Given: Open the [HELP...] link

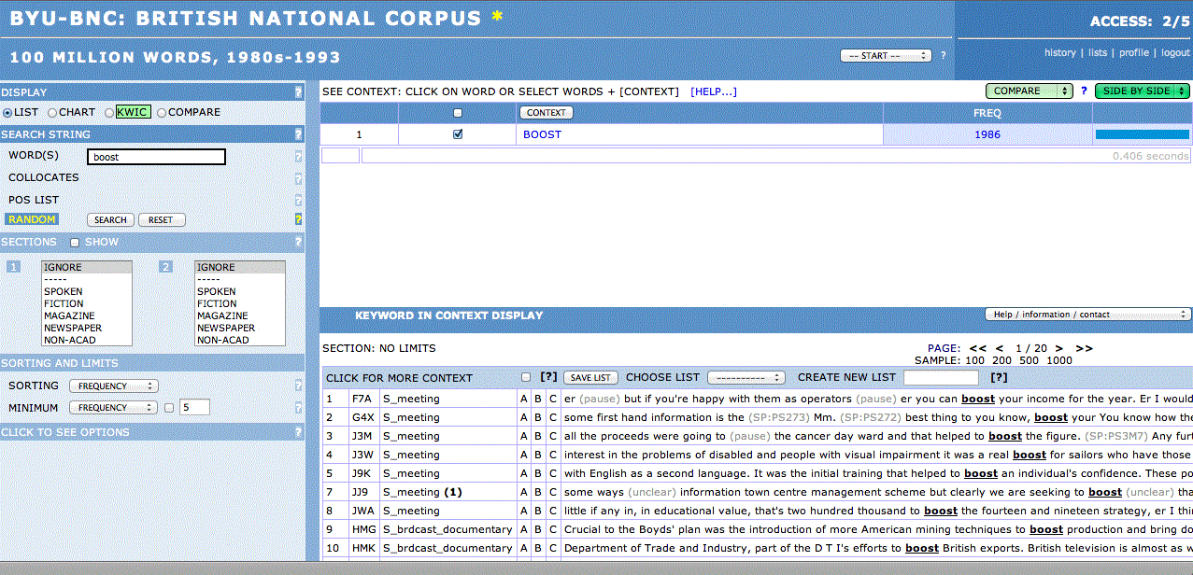Looking at the screenshot, I should tap(714, 91).
